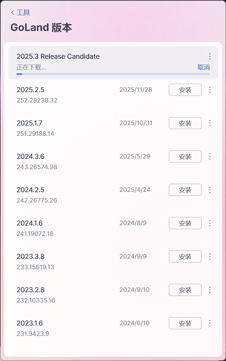This screenshot has height=361, width=226.
Task: Go back to 工具 list
Action: 21,13
